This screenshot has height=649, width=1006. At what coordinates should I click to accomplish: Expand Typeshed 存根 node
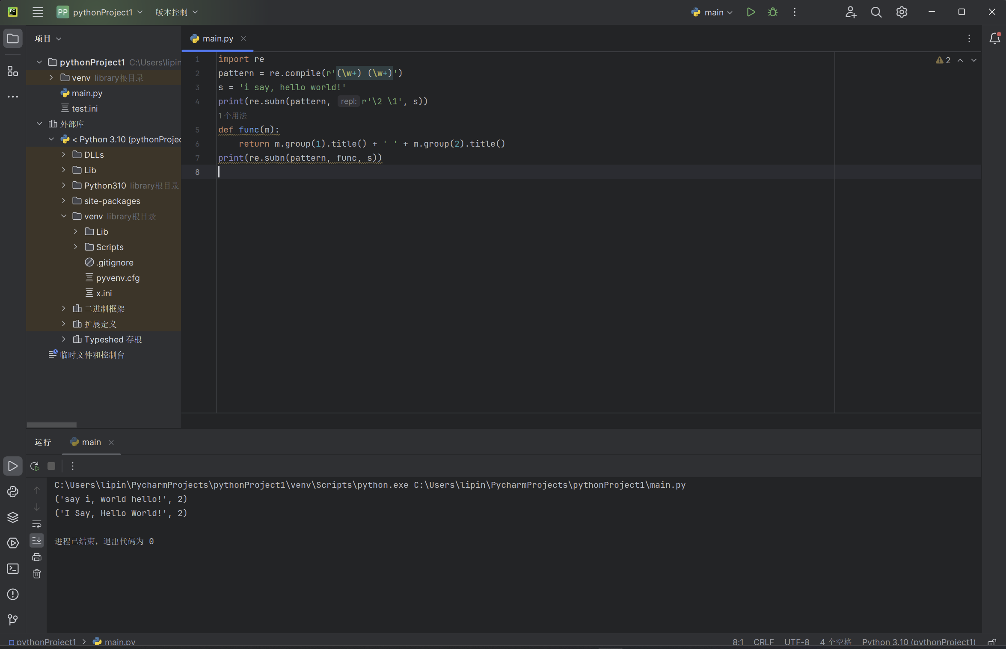click(x=63, y=339)
